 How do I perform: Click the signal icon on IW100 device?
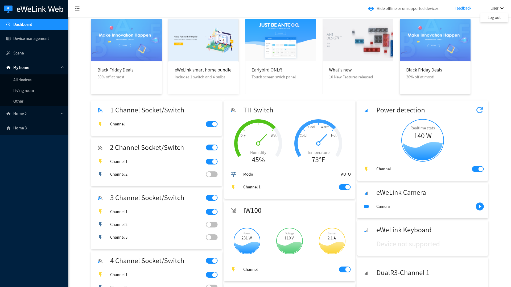click(x=233, y=210)
